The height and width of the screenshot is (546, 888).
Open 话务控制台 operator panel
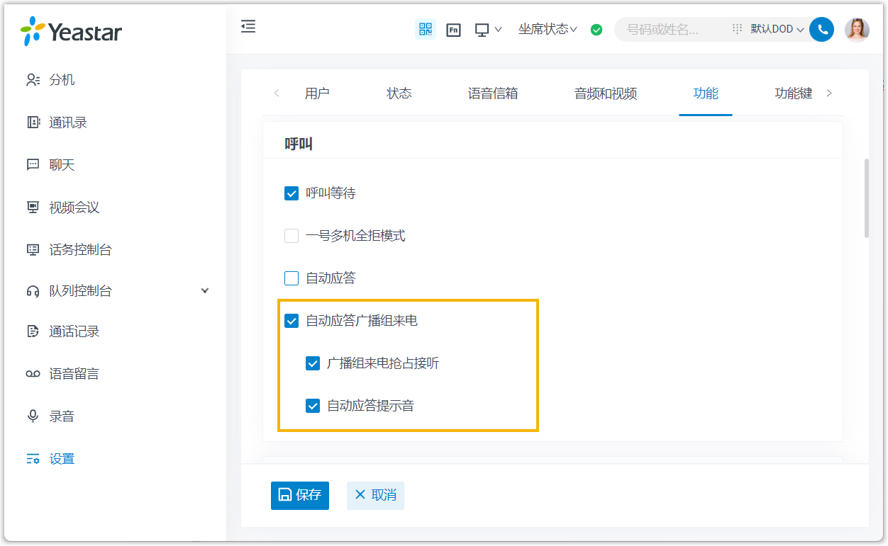80,250
